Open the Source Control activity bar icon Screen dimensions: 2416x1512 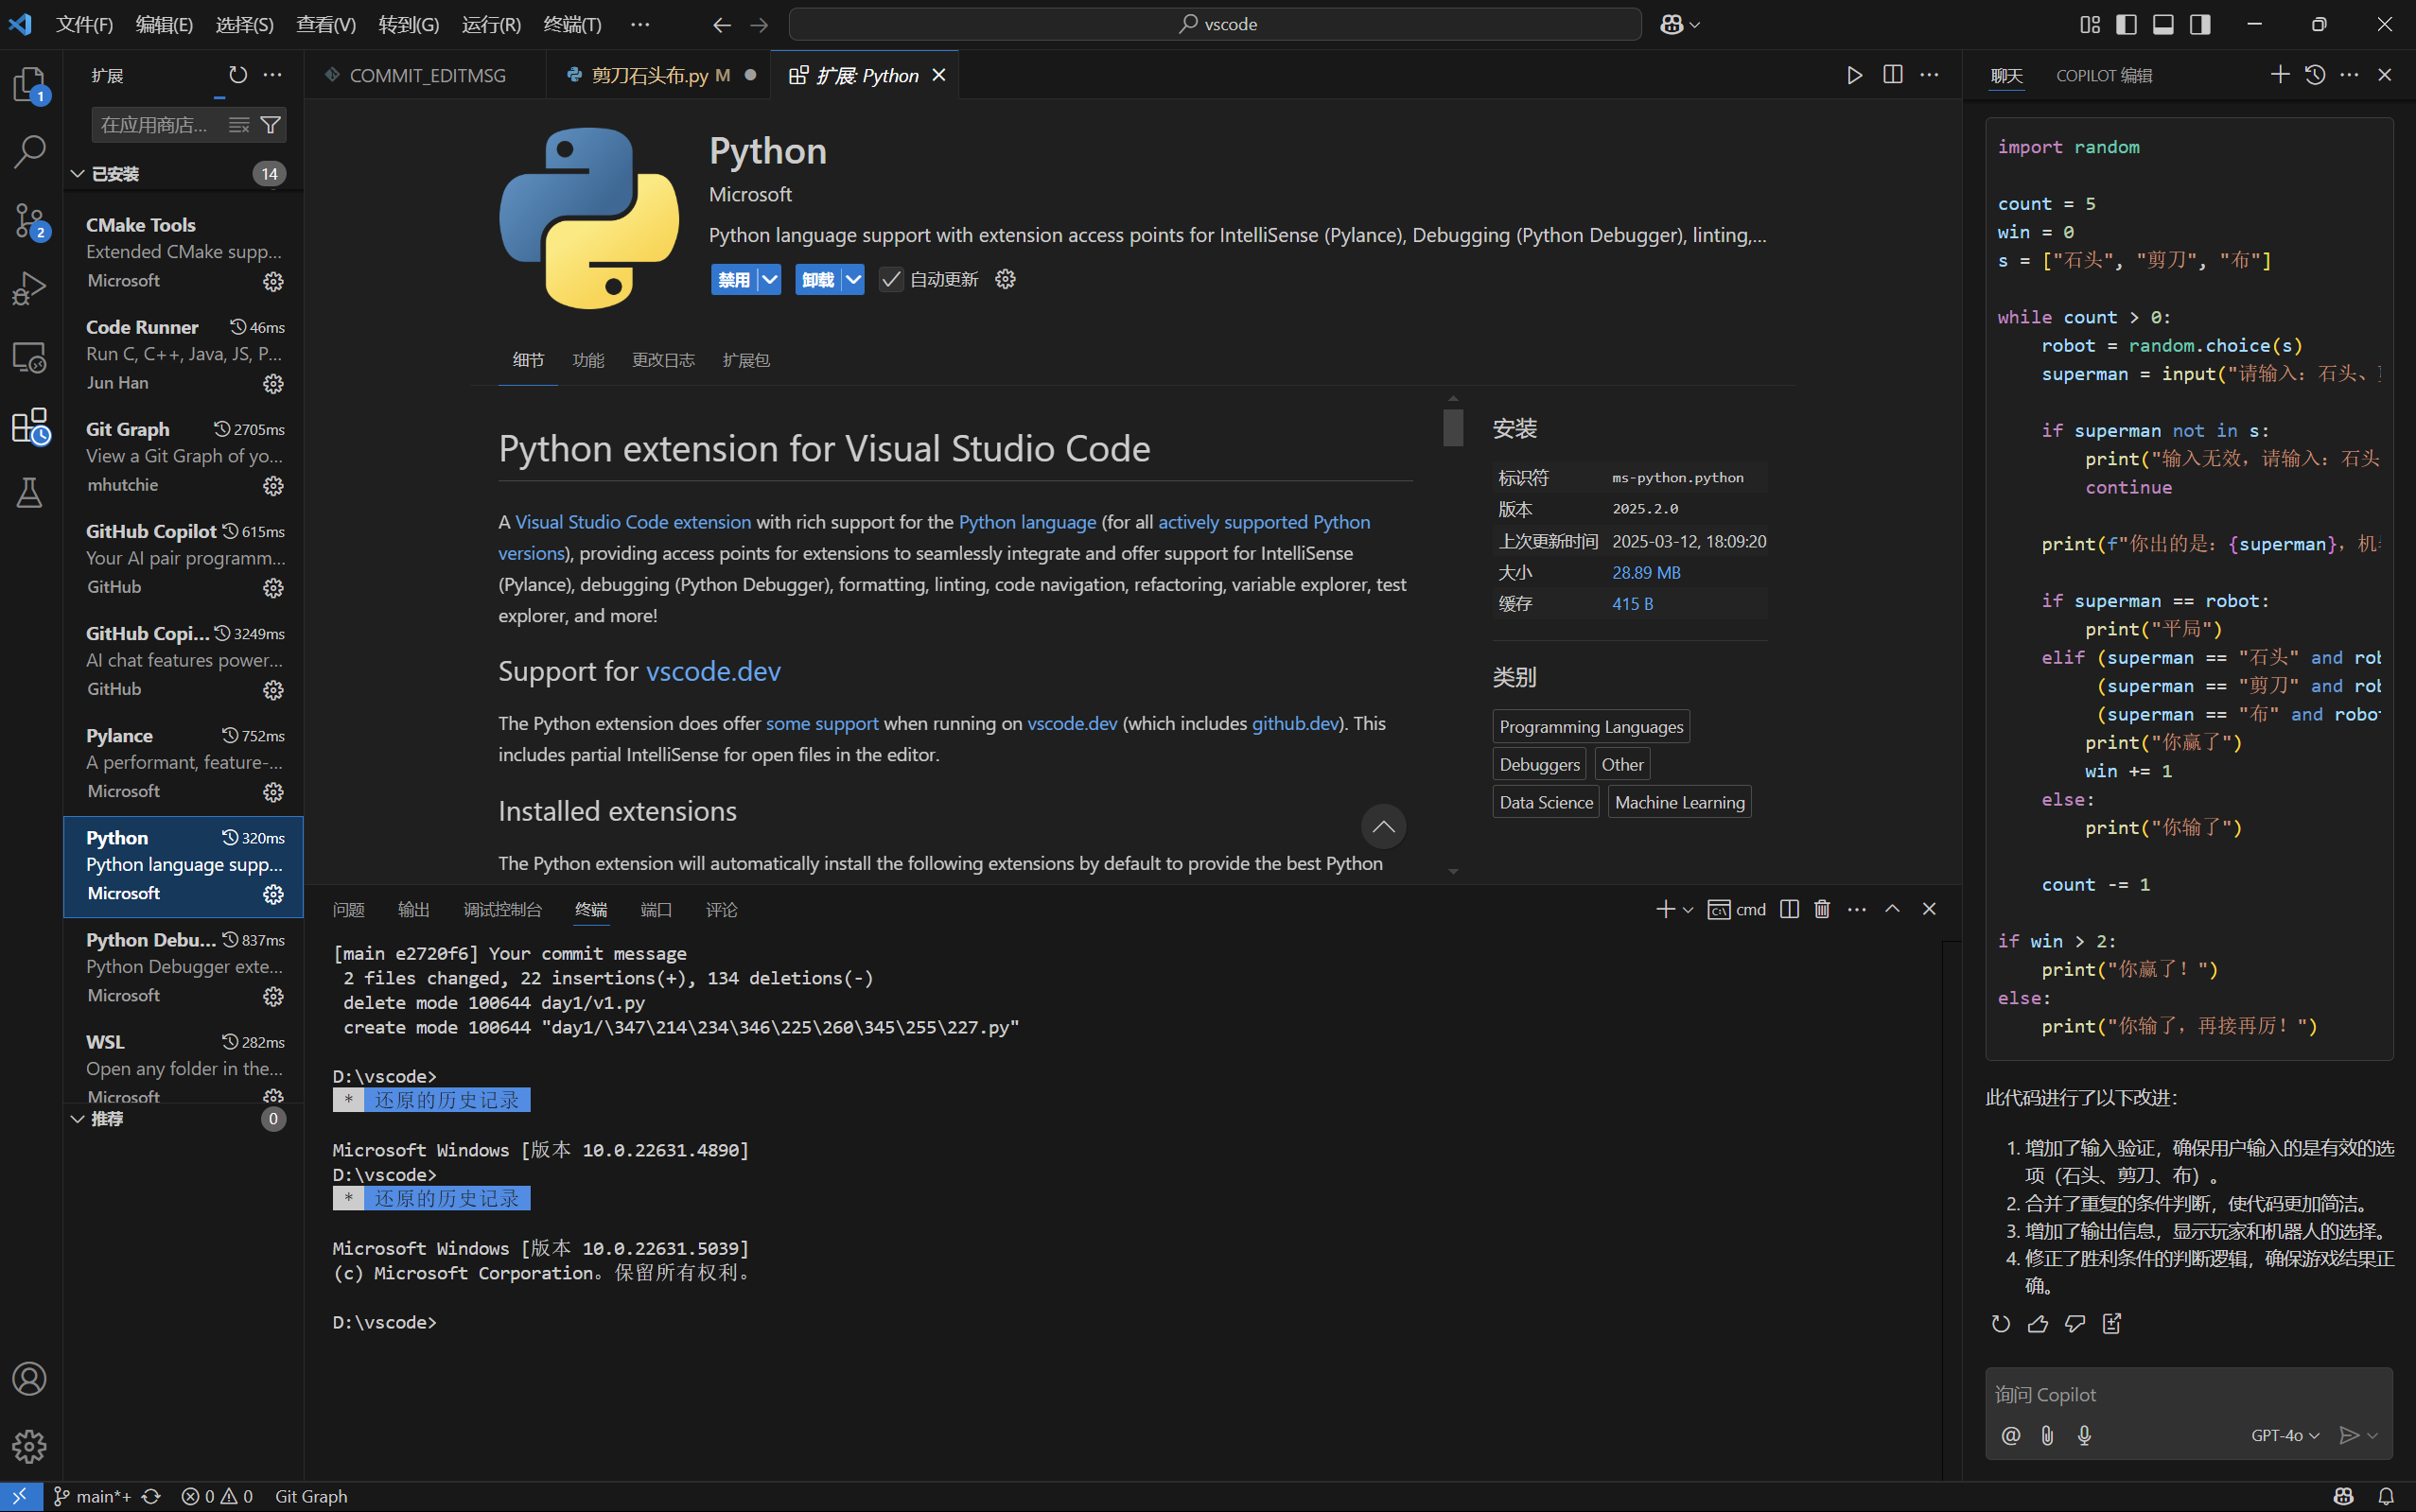click(29, 220)
